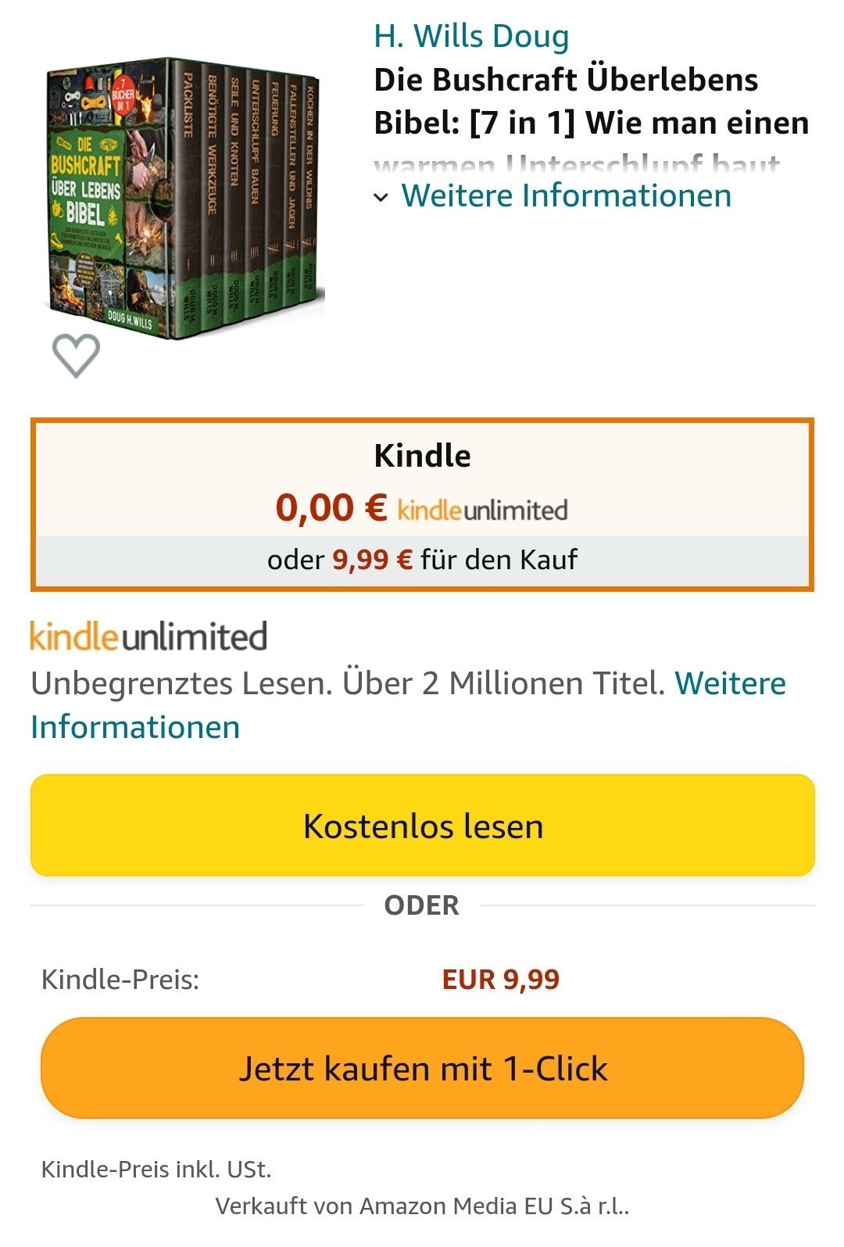844x1247 pixels.
Task: Add book to wishlist with heart icon
Action: click(76, 356)
